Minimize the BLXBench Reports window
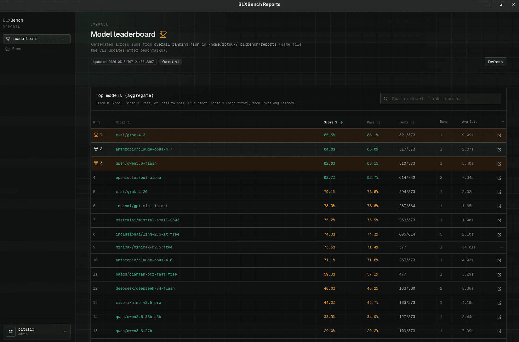 coord(488,4)
